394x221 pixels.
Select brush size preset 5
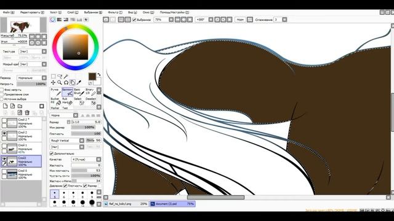[55, 194]
